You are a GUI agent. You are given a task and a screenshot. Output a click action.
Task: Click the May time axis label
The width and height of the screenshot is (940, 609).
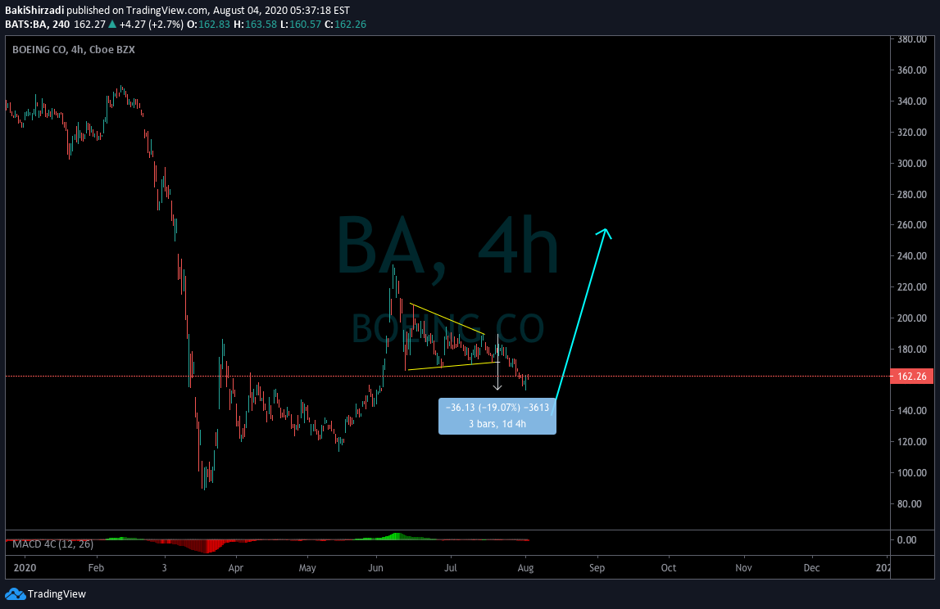tap(307, 568)
